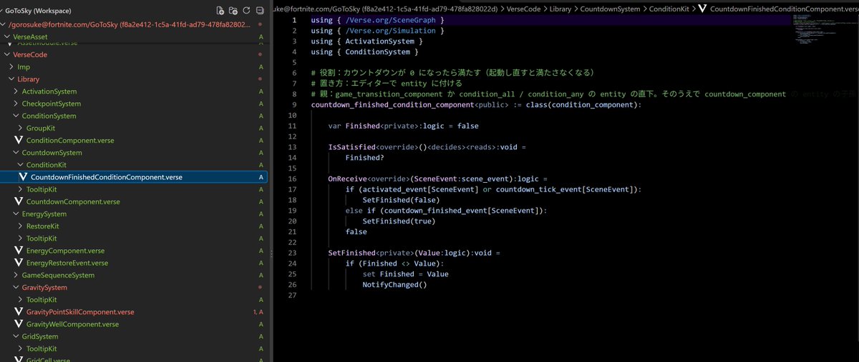Screen dimensions: 859x362
Task: Click 'SetFinished(true)' in the code
Action: coord(399,221)
